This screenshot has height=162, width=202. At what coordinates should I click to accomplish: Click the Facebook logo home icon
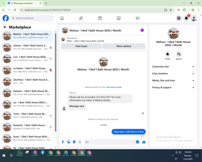(x=6, y=18)
